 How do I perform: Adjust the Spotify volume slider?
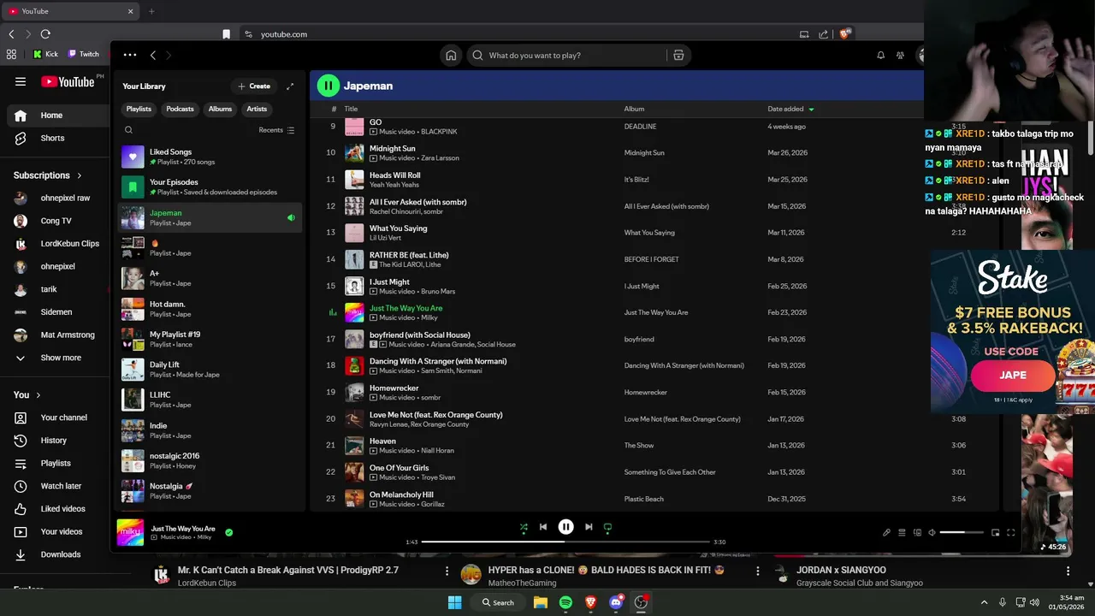coord(962,532)
